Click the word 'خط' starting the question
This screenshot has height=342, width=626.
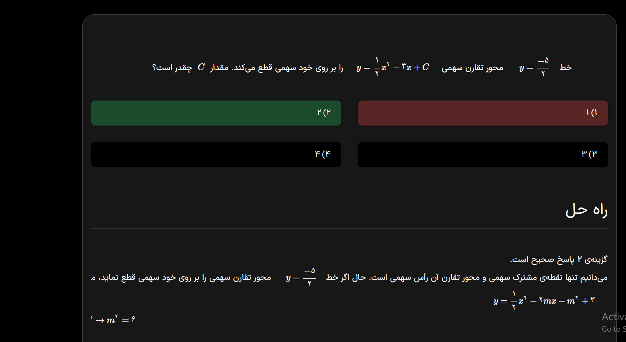pyautogui.click(x=565, y=68)
